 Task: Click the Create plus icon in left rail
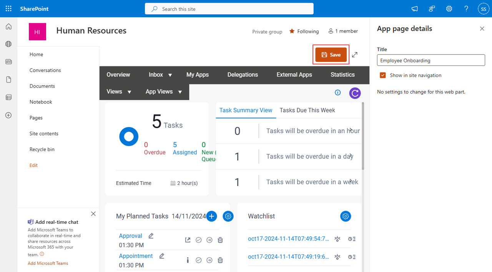point(8,115)
